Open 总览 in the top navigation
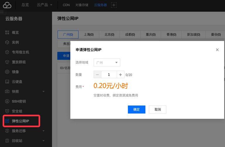 pos(25,5)
